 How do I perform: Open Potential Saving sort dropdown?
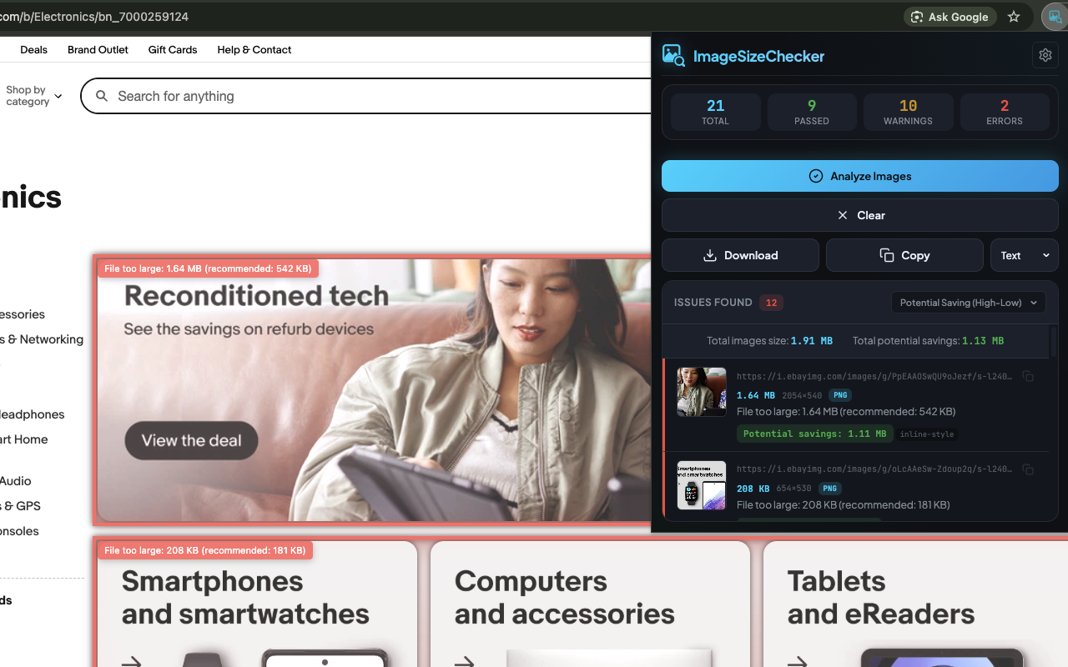(x=968, y=303)
